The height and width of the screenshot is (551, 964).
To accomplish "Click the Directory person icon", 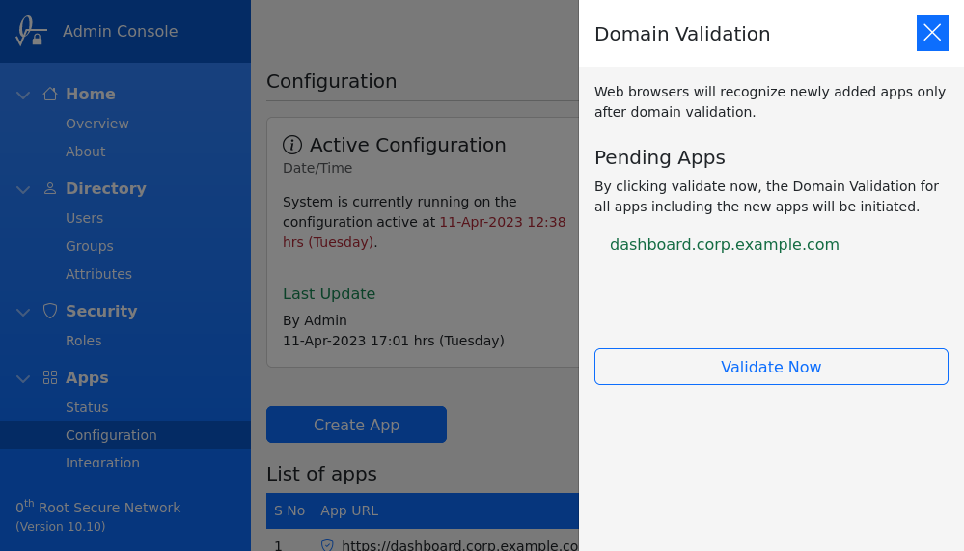I will coord(50,188).
